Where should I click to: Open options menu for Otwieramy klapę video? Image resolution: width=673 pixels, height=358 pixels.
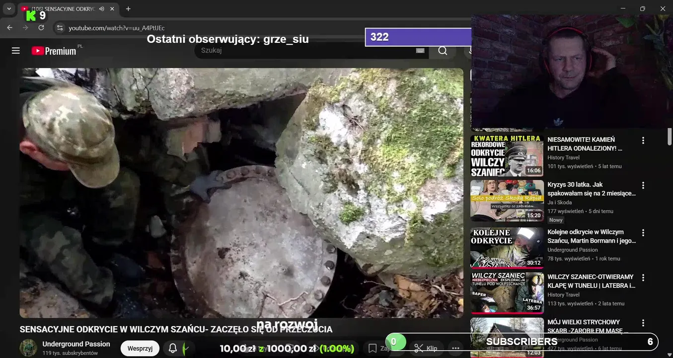pos(643,277)
